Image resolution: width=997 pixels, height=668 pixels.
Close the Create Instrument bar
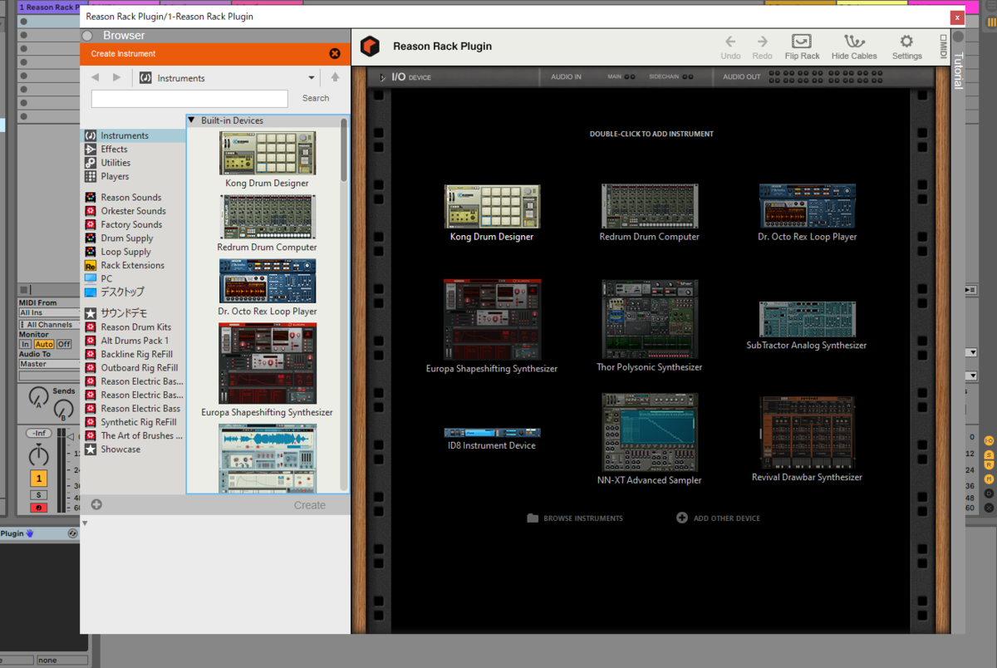[x=335, y=53]
